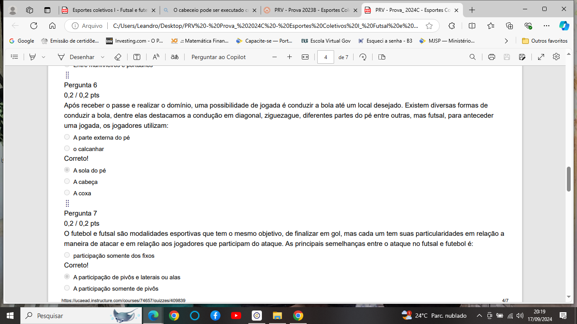
Task: Open PDF viewer settings gear
Action: pos(556,57)
